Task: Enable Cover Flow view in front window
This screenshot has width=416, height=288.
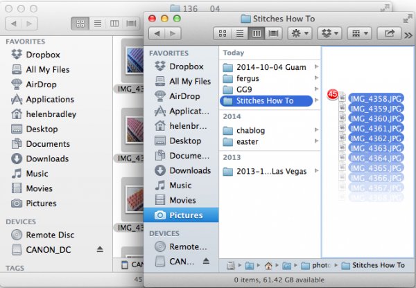Action: tap(274, 33)
